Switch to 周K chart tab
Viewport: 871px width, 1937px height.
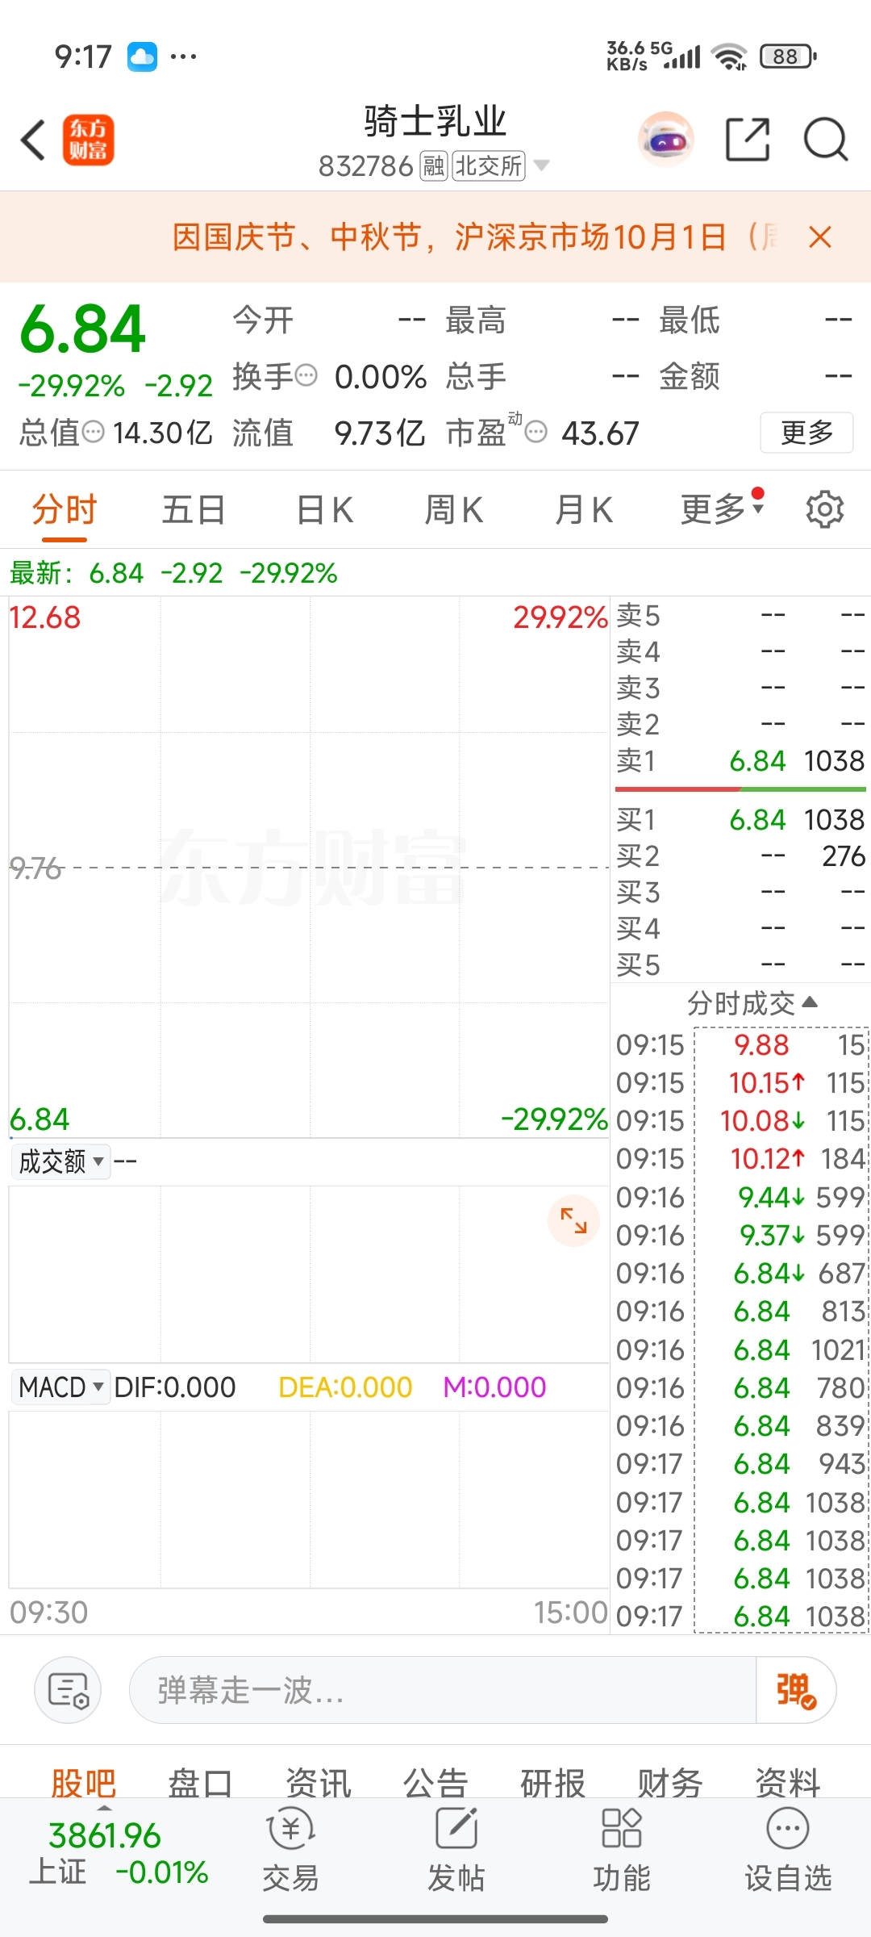[x=453, y=510]
